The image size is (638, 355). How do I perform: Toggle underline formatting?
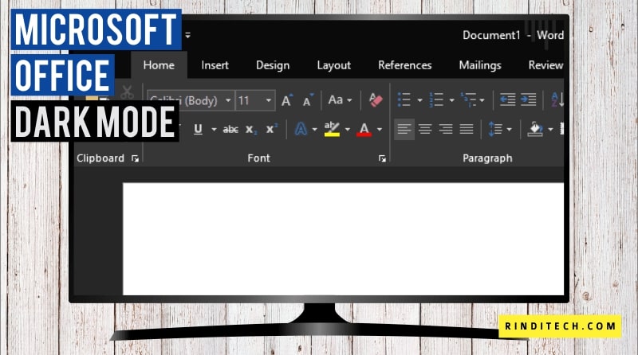click(x=198, y=129)
